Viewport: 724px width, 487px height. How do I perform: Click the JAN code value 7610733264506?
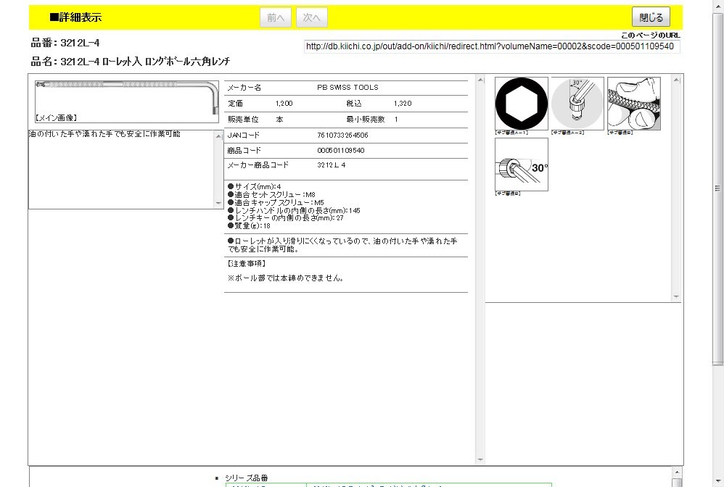pos(342,135)
